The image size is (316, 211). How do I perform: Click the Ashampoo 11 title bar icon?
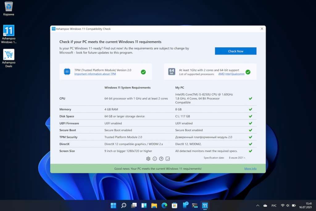(53, 29)
